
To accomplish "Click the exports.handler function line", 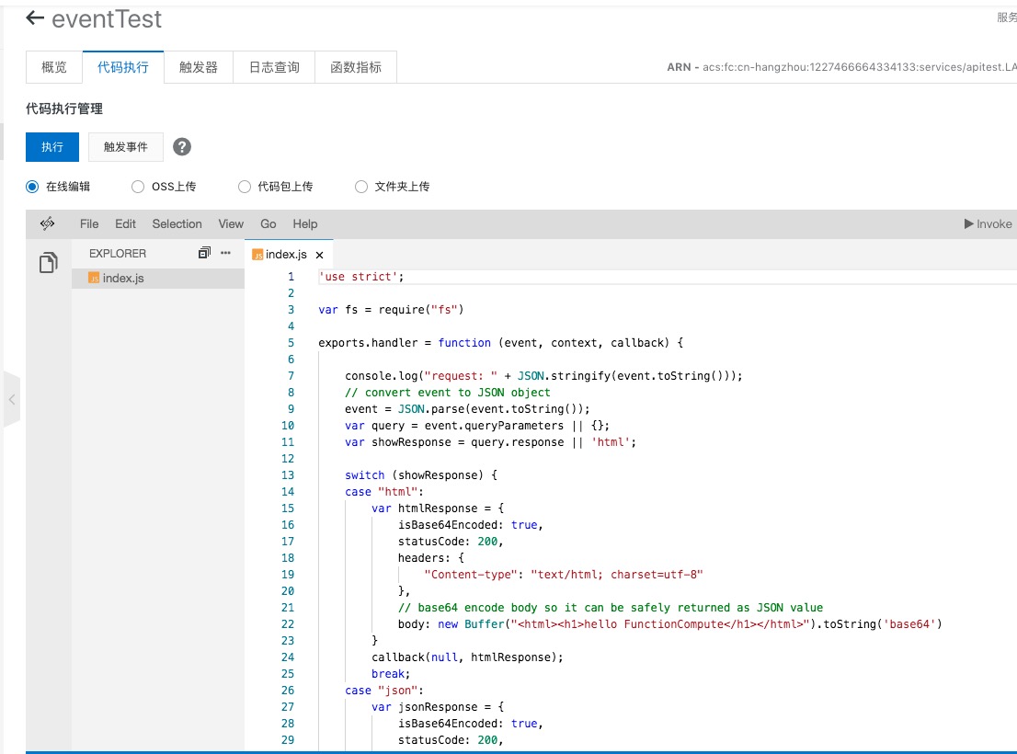I will (501, 343).
